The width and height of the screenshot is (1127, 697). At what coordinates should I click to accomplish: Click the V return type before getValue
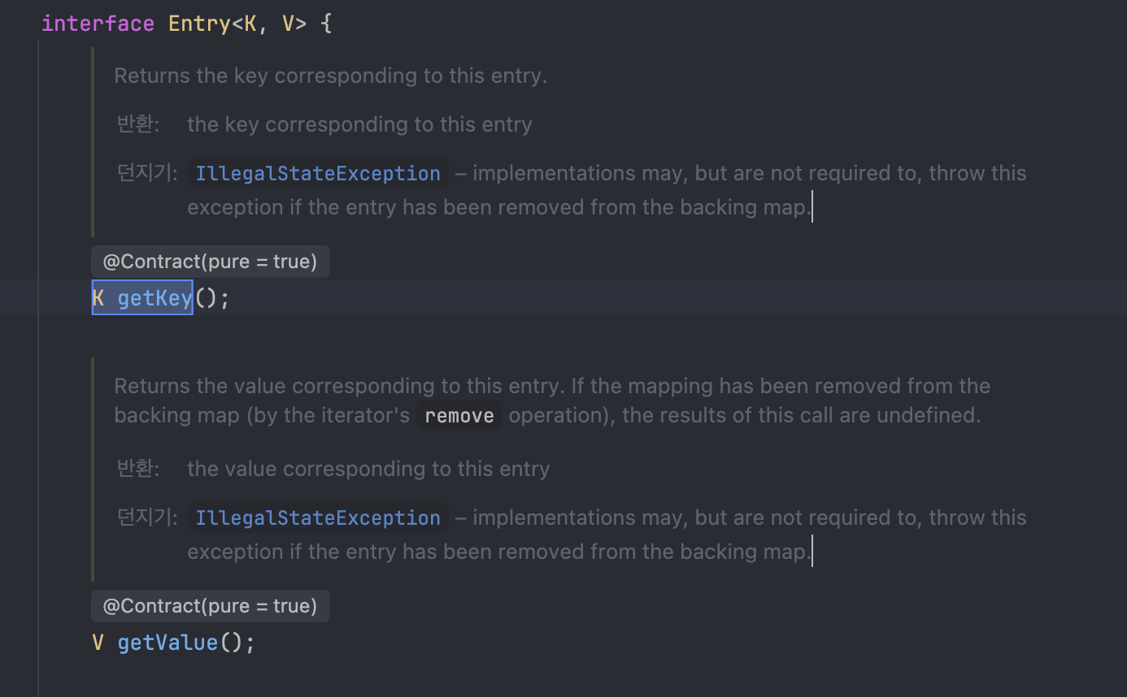coord(98,643)
